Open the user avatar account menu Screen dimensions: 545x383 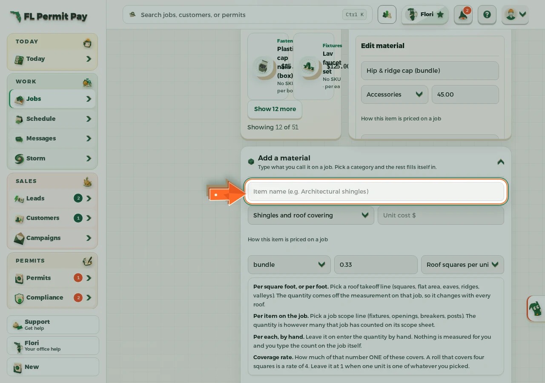(515, 15)
